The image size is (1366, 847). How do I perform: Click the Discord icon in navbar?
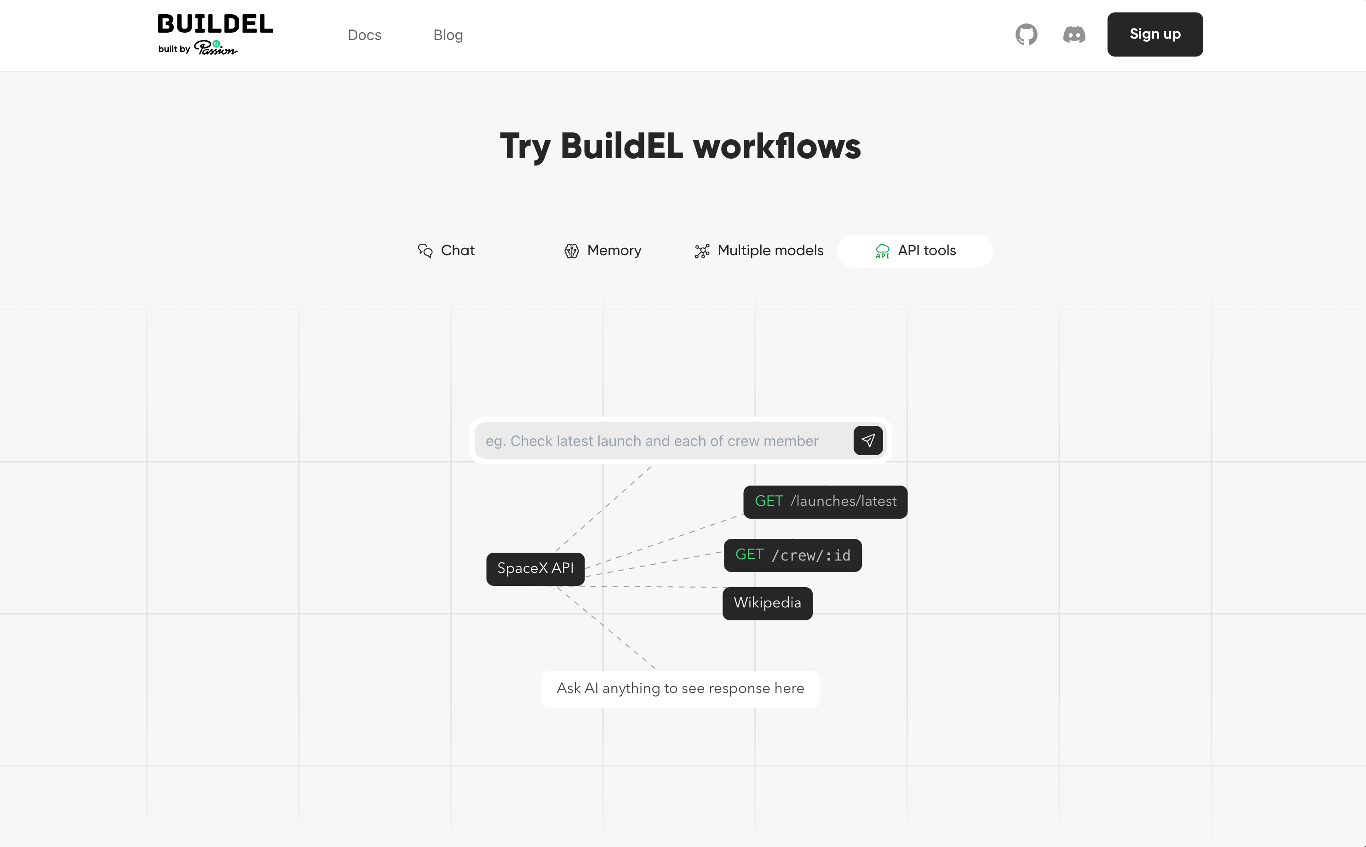1074,34
